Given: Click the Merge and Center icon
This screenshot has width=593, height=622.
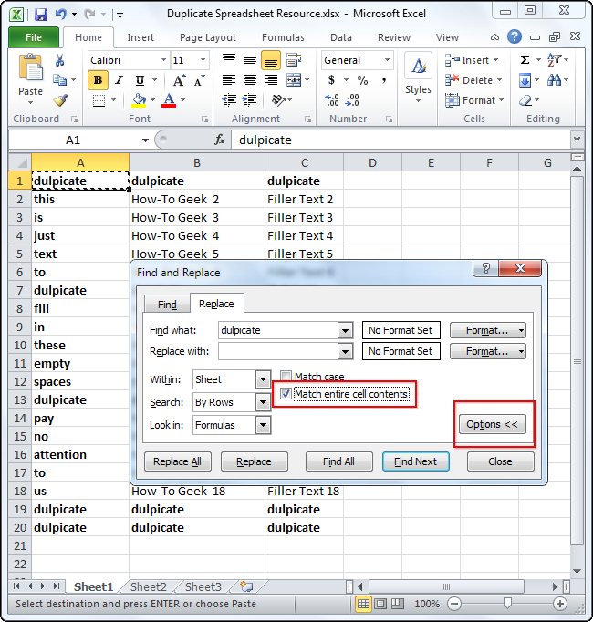Looking at the screenshot, I should pyautogui.click(x=294, y=80).
